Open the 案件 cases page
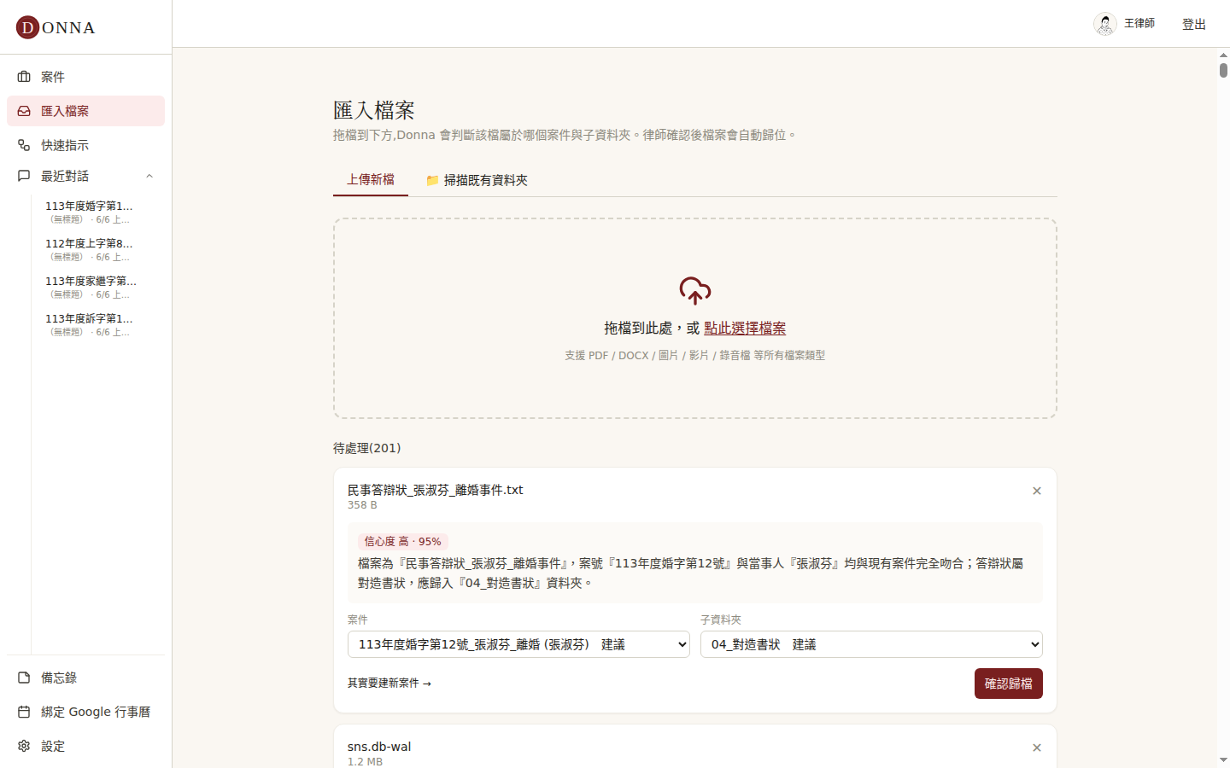The width and height of the screenshot is (1230, 768). (85, 77)
